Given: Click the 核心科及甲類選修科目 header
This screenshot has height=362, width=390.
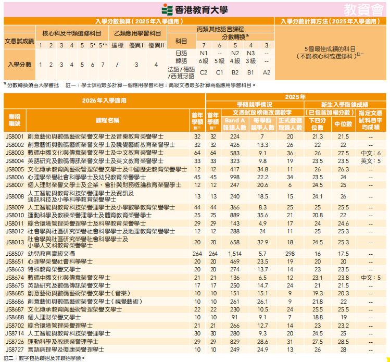Looking at the screenshot, I should [x=72, y=33].
